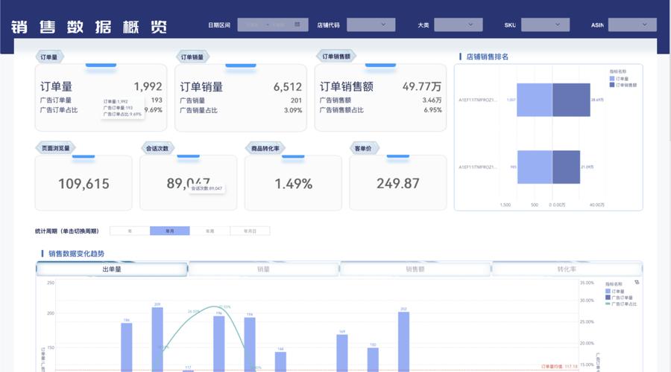Click the trend bar labeled 202

point(403,341)
